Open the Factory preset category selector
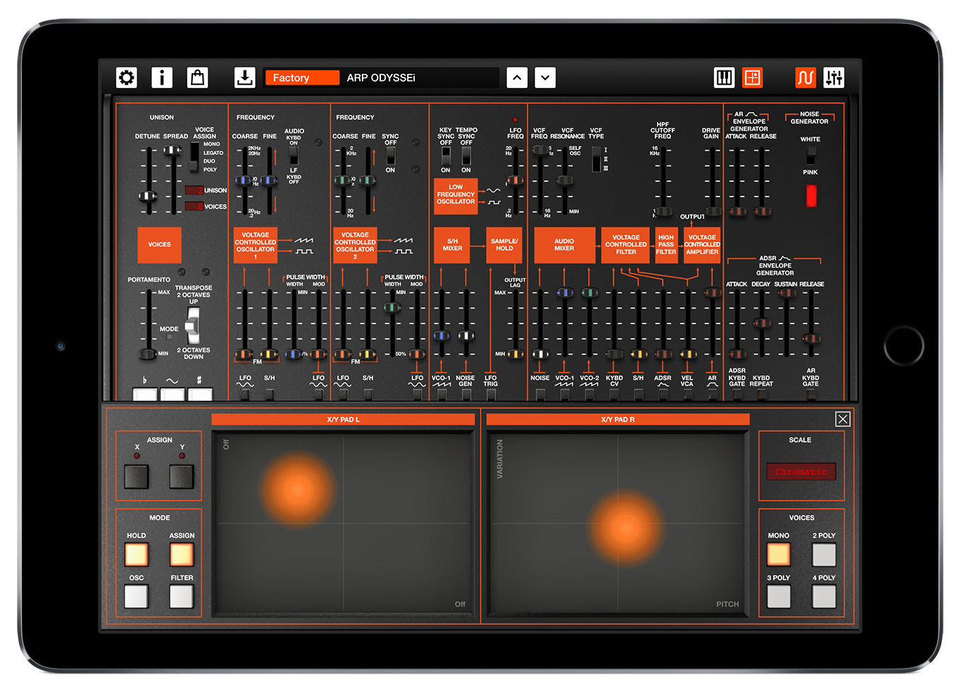The image size is (959, 689). (302, 77)
